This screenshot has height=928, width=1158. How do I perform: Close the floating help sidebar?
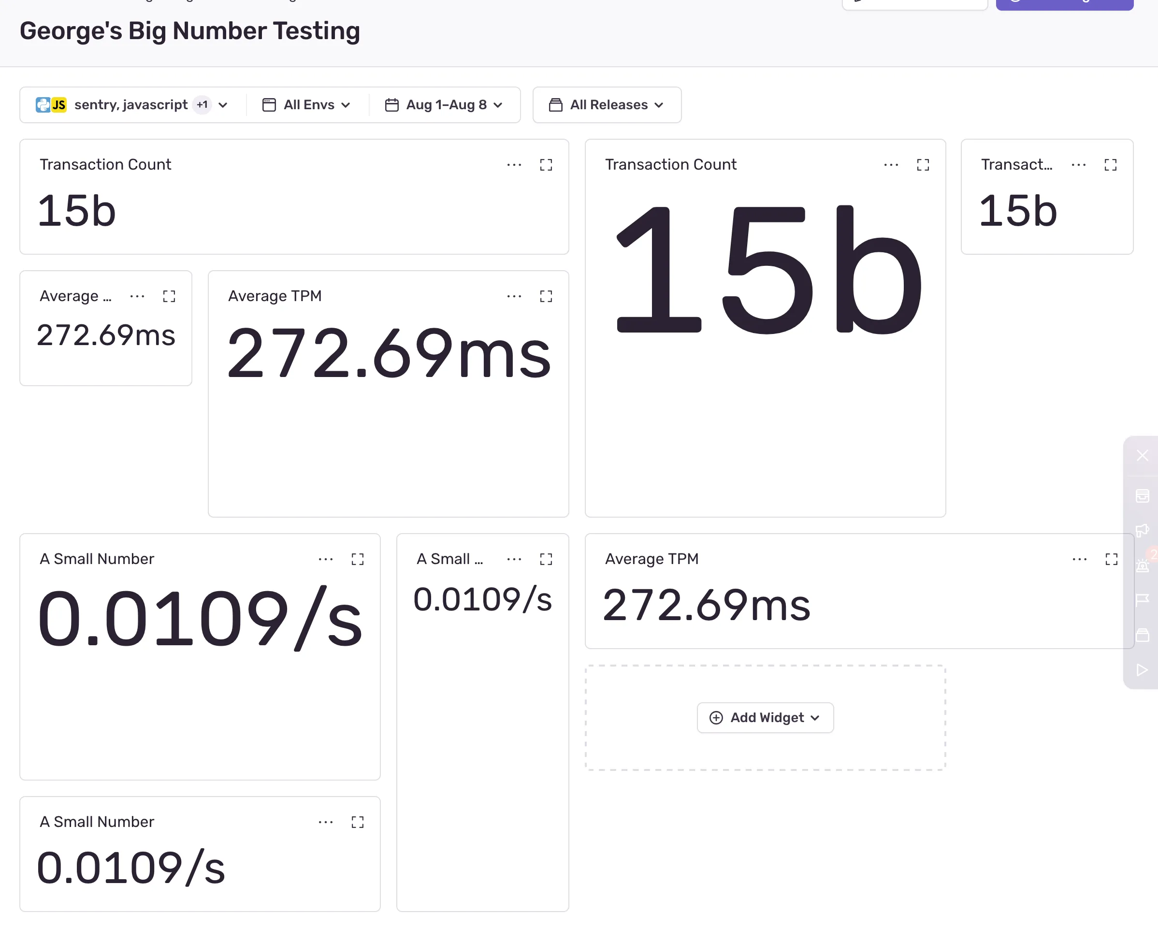(x=1143, y=455)
